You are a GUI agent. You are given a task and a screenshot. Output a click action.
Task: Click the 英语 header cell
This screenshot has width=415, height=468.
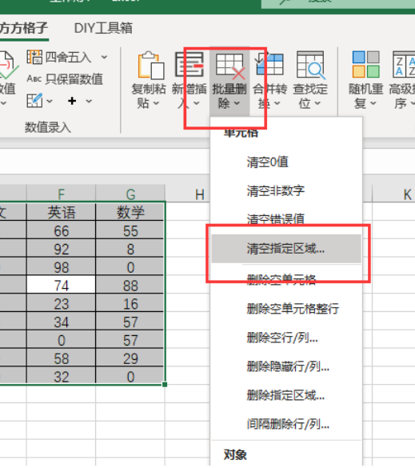pyautogui.click(x=61, y=212)
